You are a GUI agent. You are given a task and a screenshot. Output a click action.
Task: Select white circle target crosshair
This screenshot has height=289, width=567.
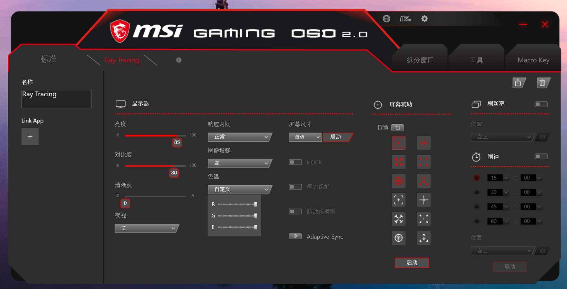[399, 238]
